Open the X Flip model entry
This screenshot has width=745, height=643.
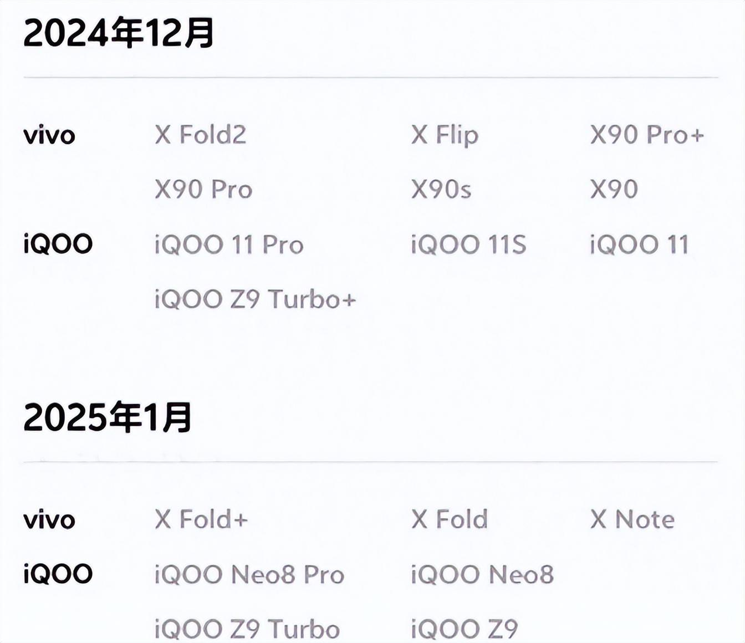[445, 135]
